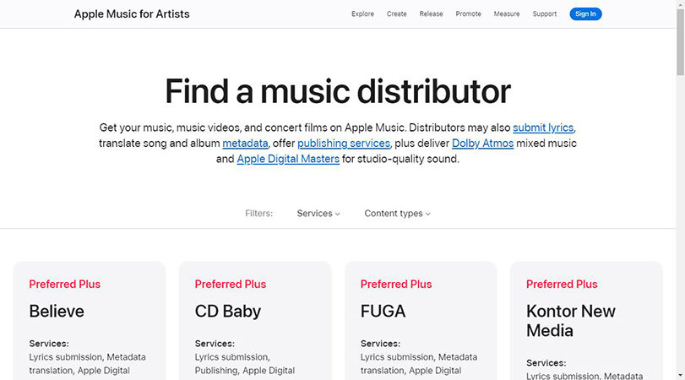Select Release in the top navigation
The width and height of the screenshot is (685, 380).
431,14
